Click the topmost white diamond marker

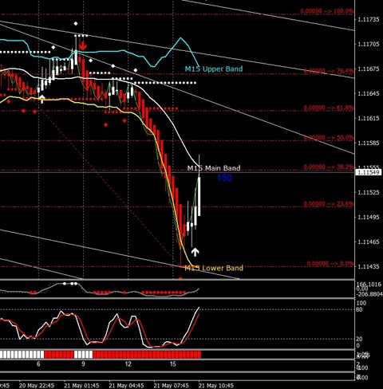coord(76,24)
